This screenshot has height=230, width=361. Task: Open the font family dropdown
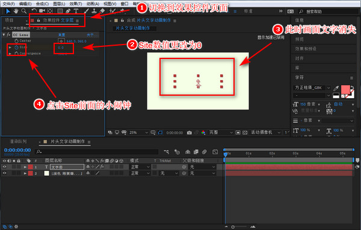coord(312,88)
